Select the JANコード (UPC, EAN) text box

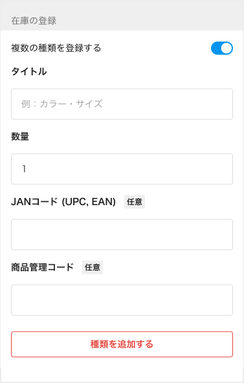[x=122, y=234]
